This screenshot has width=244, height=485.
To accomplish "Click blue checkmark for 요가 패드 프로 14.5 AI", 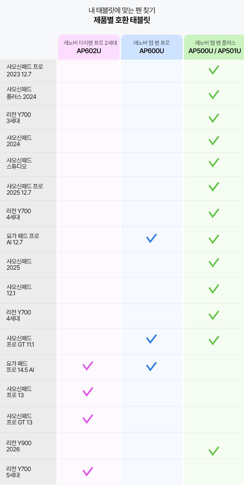I will coord(151,366).
